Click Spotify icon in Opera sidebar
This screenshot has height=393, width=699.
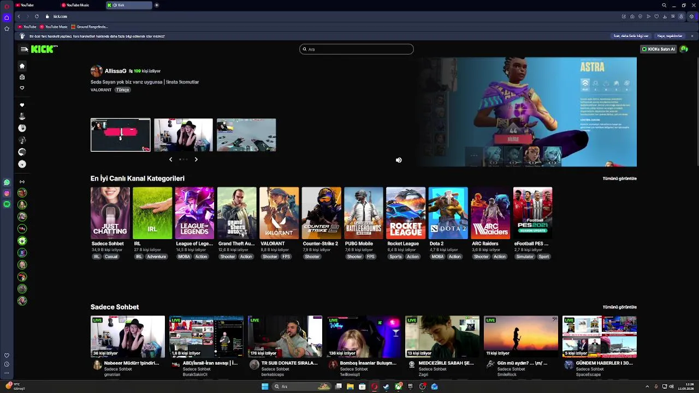pos(7,204)
